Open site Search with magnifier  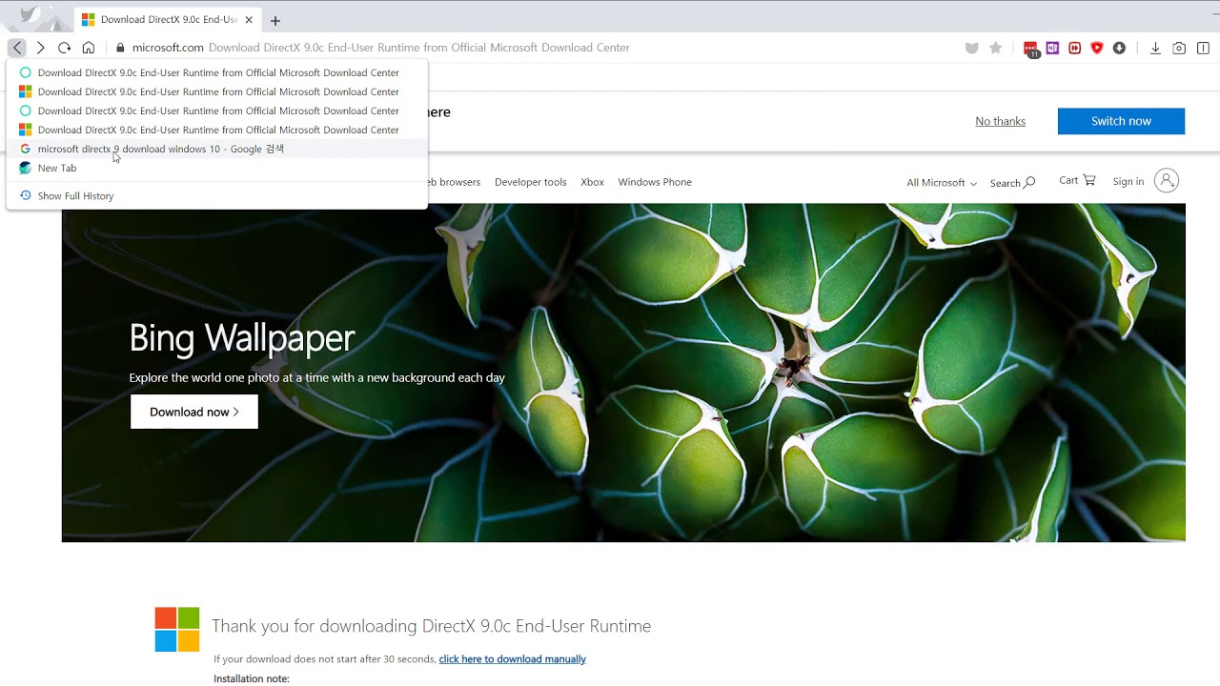(1012, 183)
